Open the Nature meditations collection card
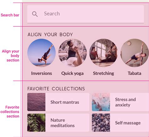The width and height of the screenshot is (149, 137). [x=58, y=123]
